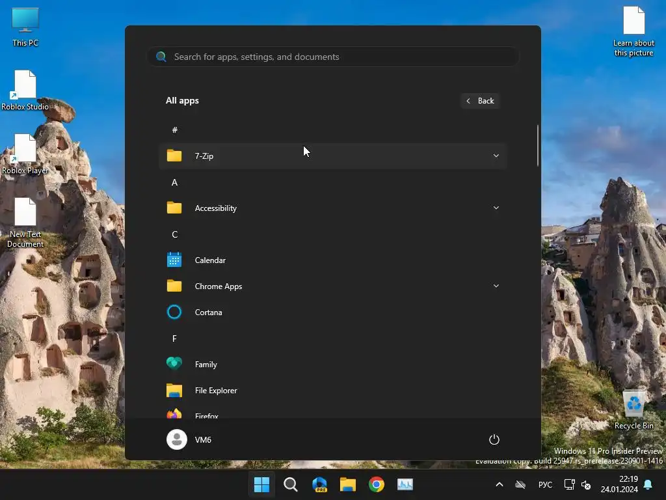Expand the Accessibility folder chevron
The width and height of the screenshot is (666, 500).
[496, 208]
